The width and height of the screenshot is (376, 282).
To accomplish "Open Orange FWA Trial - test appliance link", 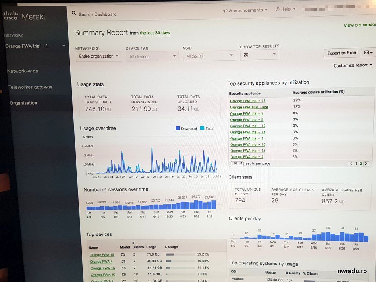I will pyautogui.click(x=249, y=107).
